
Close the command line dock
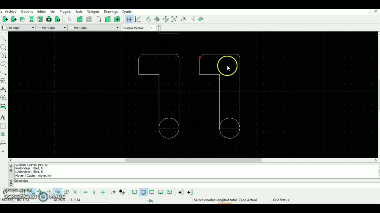11,167
